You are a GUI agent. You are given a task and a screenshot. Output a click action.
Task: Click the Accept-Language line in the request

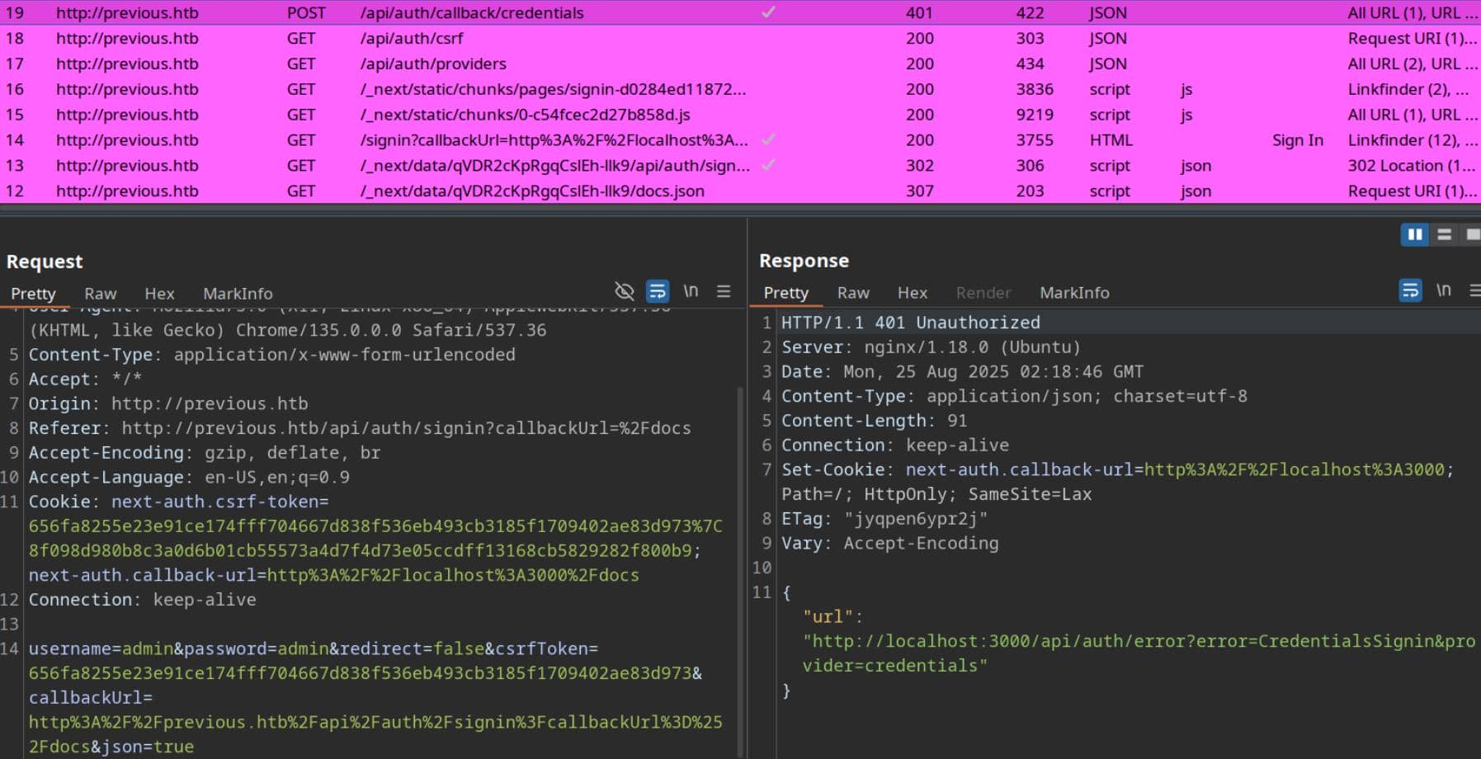189,478
